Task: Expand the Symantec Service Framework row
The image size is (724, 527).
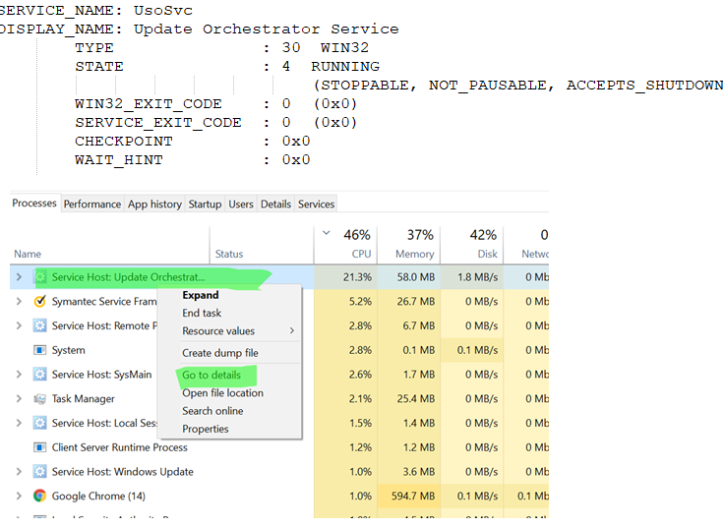Action: pyautogui.click(x=19, y=301)
